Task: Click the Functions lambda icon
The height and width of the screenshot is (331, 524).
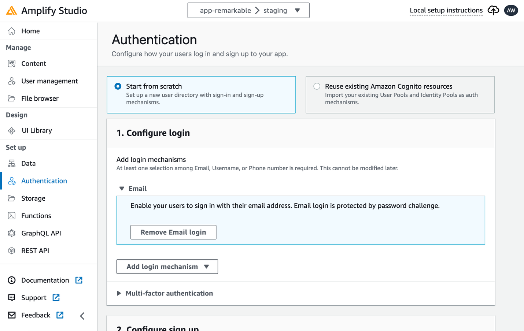Action: pyautogui.click(x=12, y=216)
